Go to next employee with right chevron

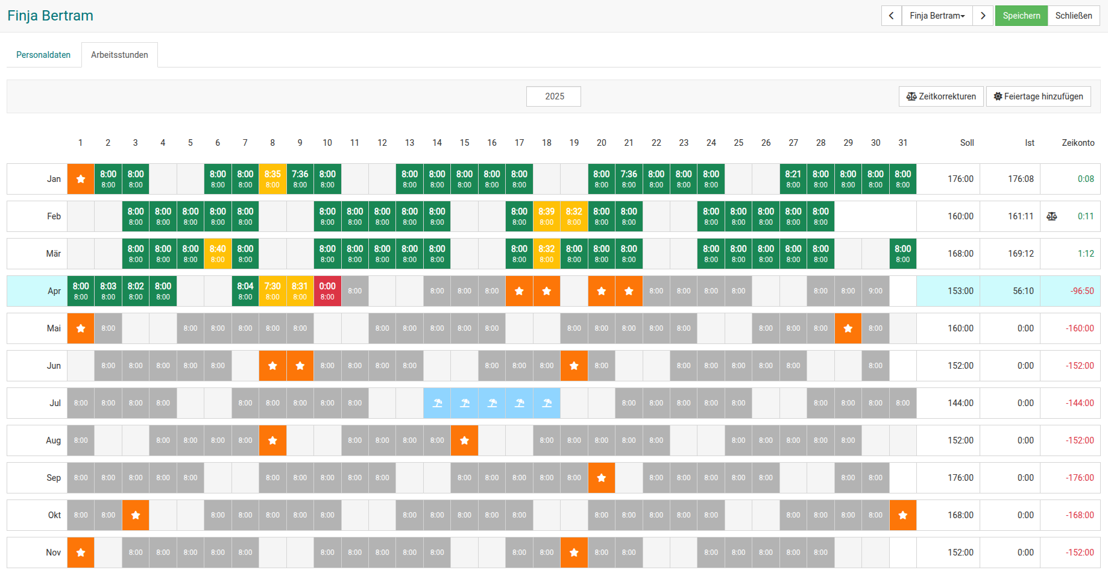(983, 16)
